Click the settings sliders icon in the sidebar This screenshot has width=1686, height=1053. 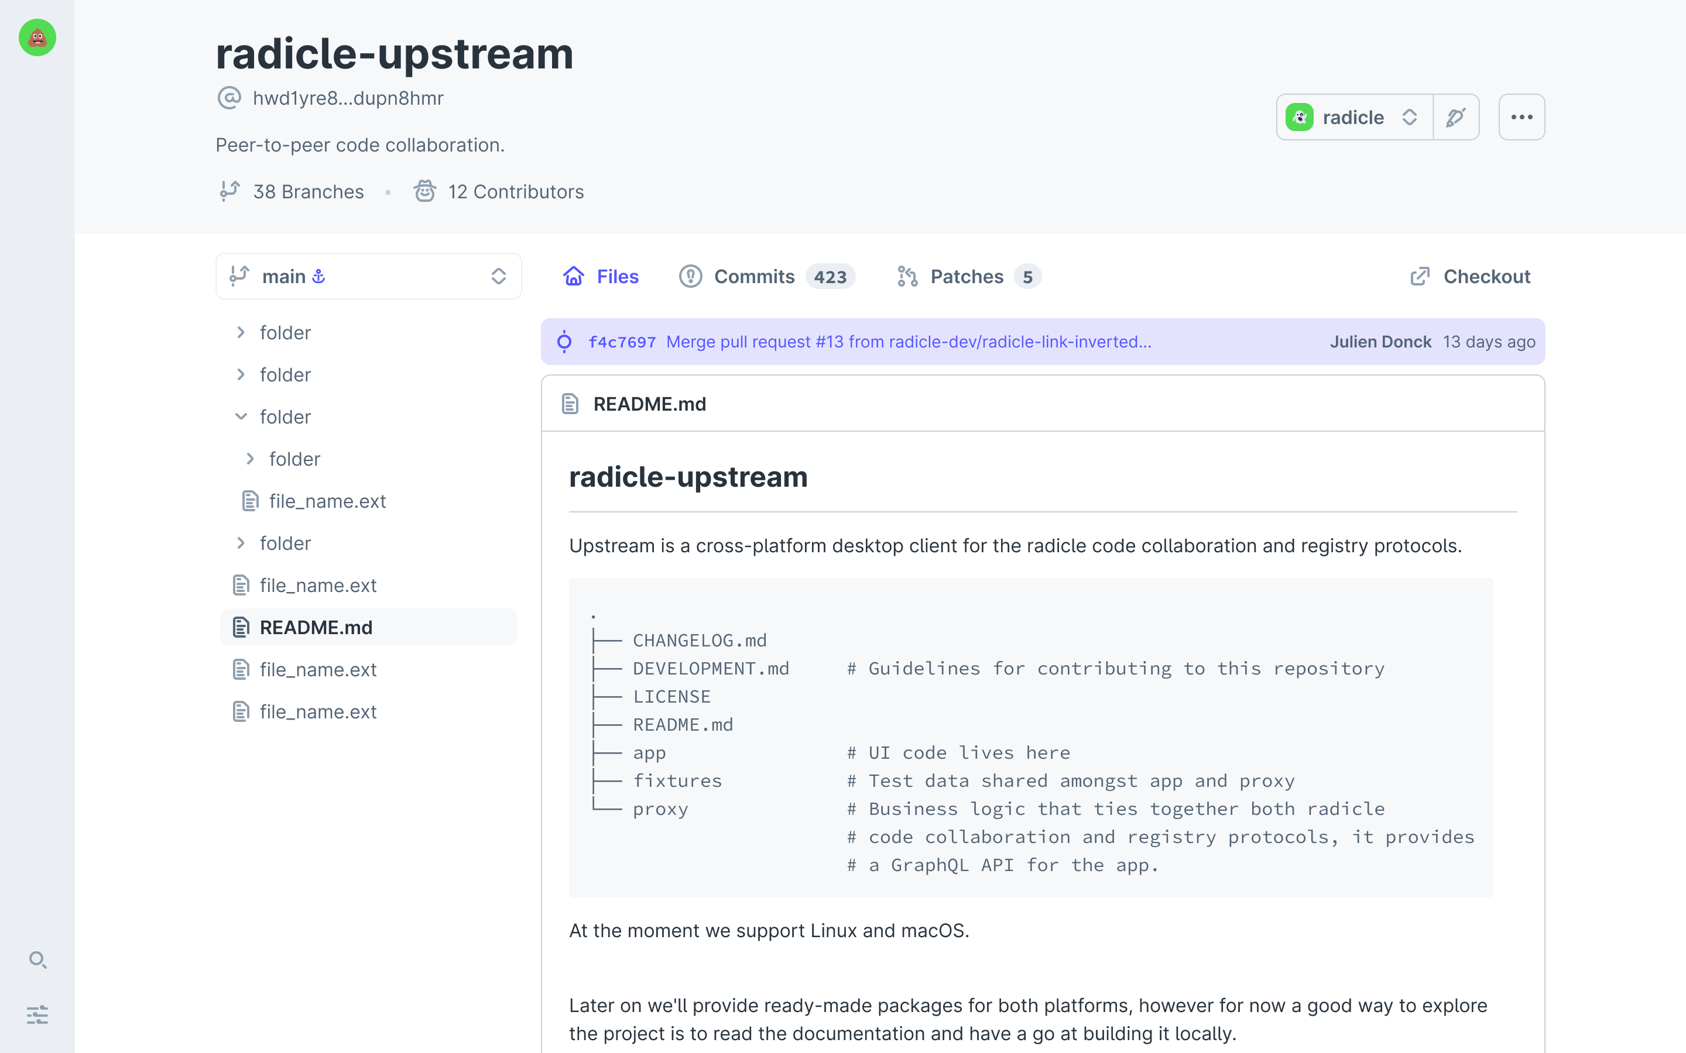point(38,1016)
